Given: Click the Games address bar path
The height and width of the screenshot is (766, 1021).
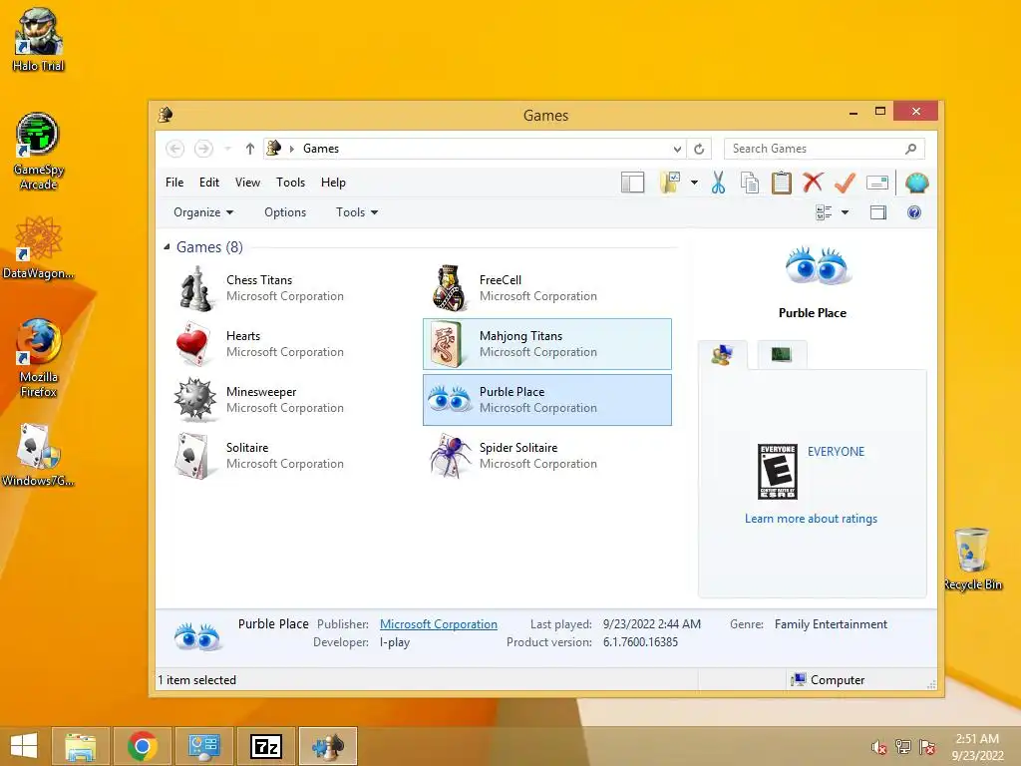Looking at the screenshot, I should click(x=321, y=149).
